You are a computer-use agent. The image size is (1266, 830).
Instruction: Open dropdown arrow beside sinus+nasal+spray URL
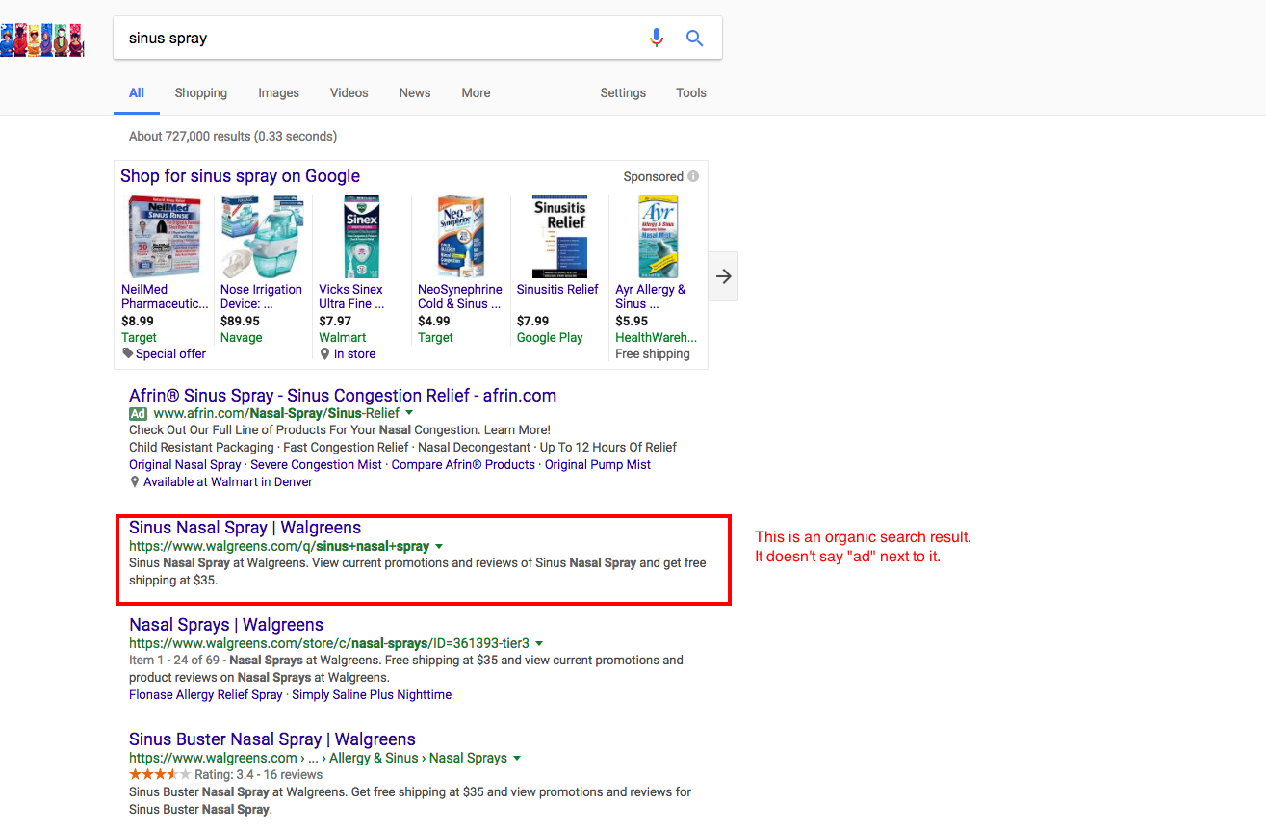click(x=439, y=546)
